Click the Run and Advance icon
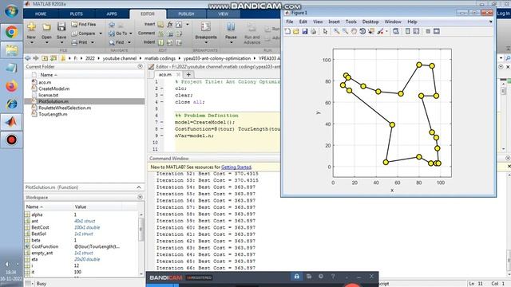The height and width of the screenshot is (287, 511). (252, 27)
